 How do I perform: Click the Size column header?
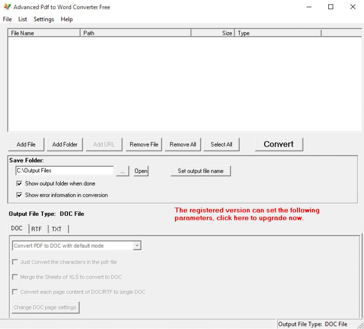[213, 33]
